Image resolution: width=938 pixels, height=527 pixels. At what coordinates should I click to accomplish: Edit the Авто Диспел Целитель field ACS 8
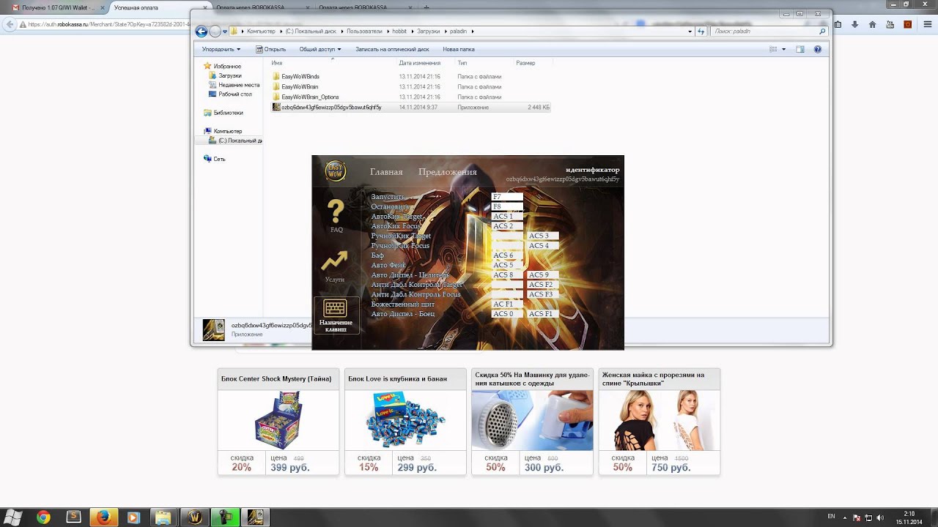click(x=507, y=275)
